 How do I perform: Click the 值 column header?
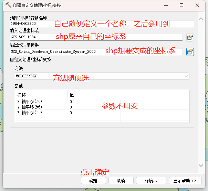(94, 95)
